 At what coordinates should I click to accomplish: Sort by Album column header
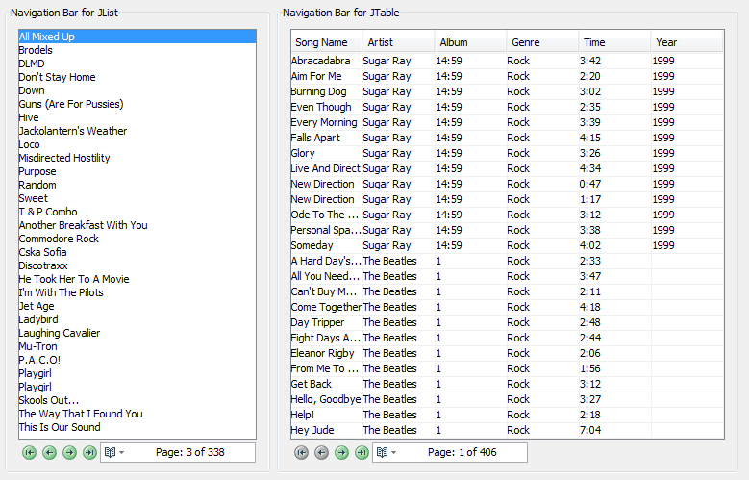click(470, 42)
